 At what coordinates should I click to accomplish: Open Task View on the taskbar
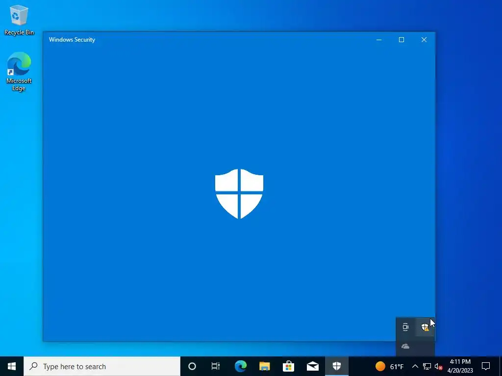[x=216, y=366]
